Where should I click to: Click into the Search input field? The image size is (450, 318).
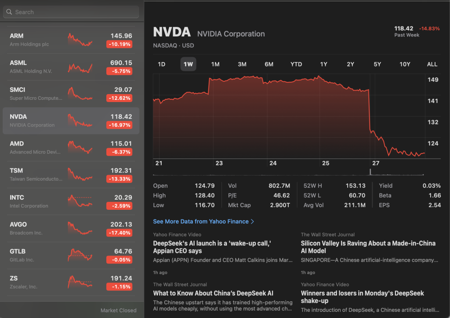pyautogui.click(x=70, y=11)
